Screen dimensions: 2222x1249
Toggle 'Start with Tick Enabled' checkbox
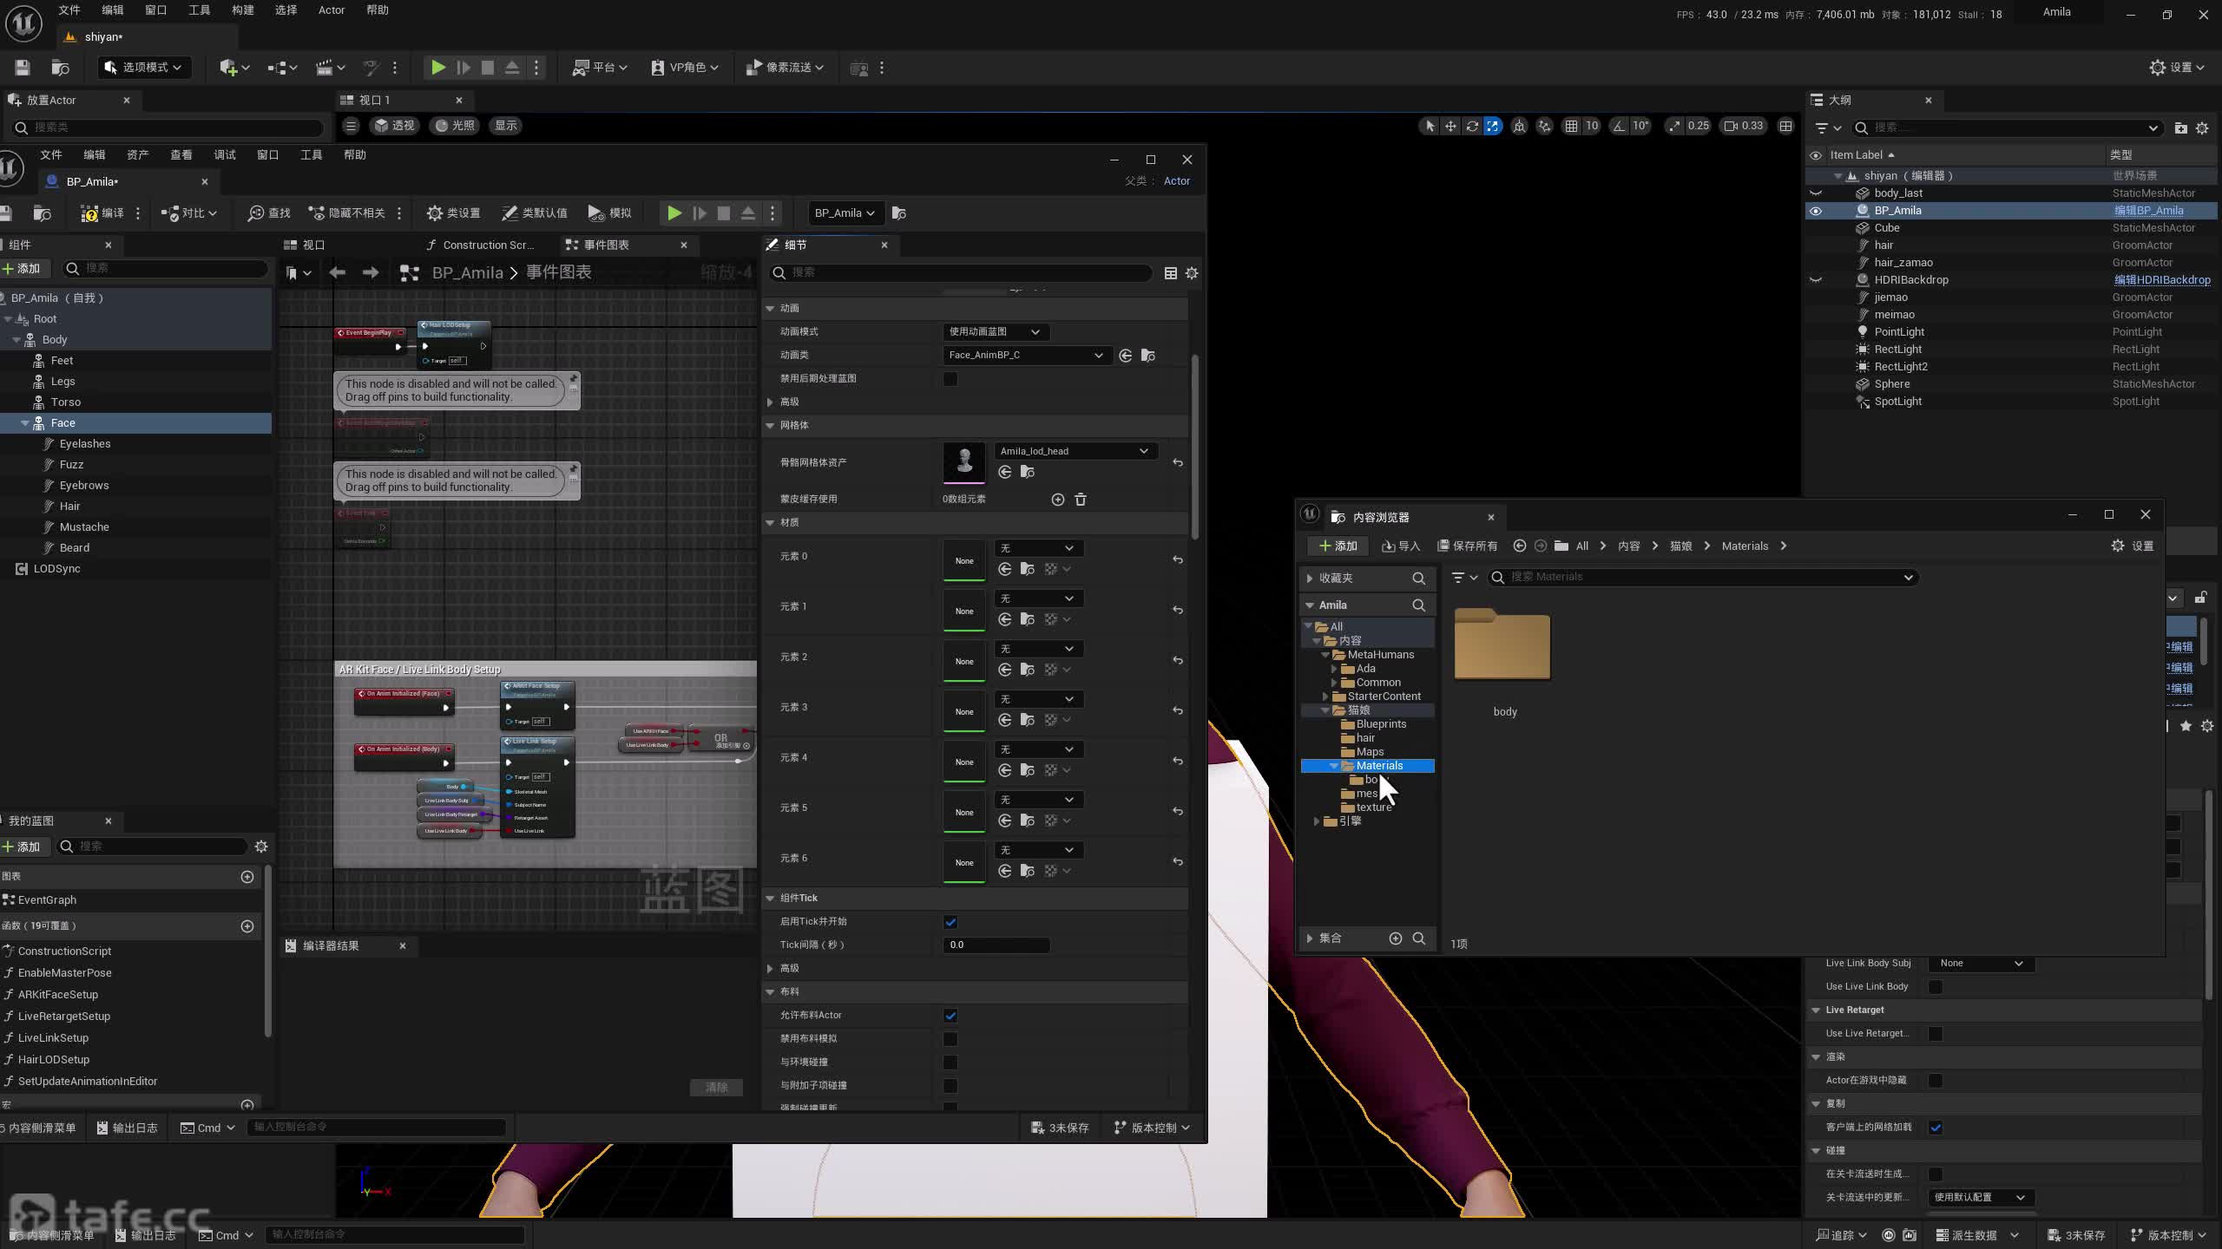tap(950, 922)
